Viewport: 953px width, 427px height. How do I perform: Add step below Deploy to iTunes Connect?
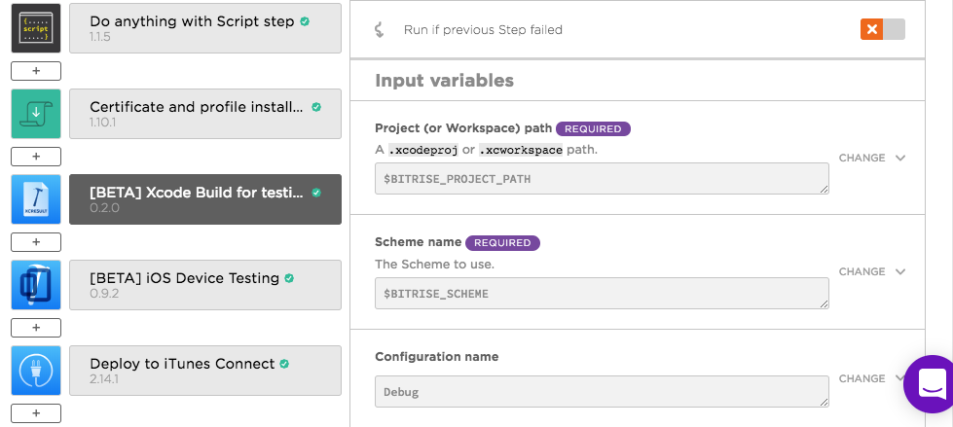point(36,413)
